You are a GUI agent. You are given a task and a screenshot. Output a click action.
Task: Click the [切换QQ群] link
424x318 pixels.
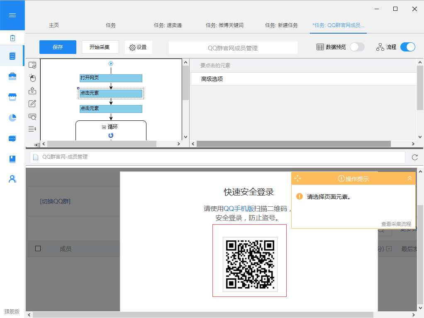[x=55, y=201]
